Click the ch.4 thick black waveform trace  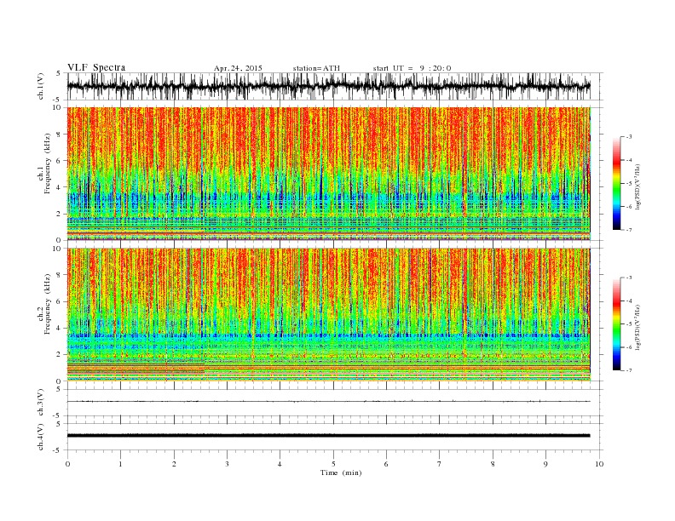(x=328, y=436)
